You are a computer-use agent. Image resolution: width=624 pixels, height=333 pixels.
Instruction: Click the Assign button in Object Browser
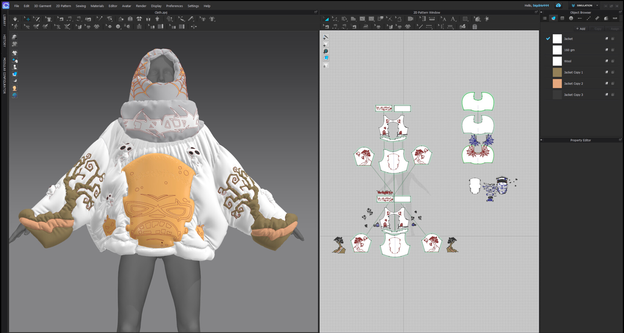point(615,29)
